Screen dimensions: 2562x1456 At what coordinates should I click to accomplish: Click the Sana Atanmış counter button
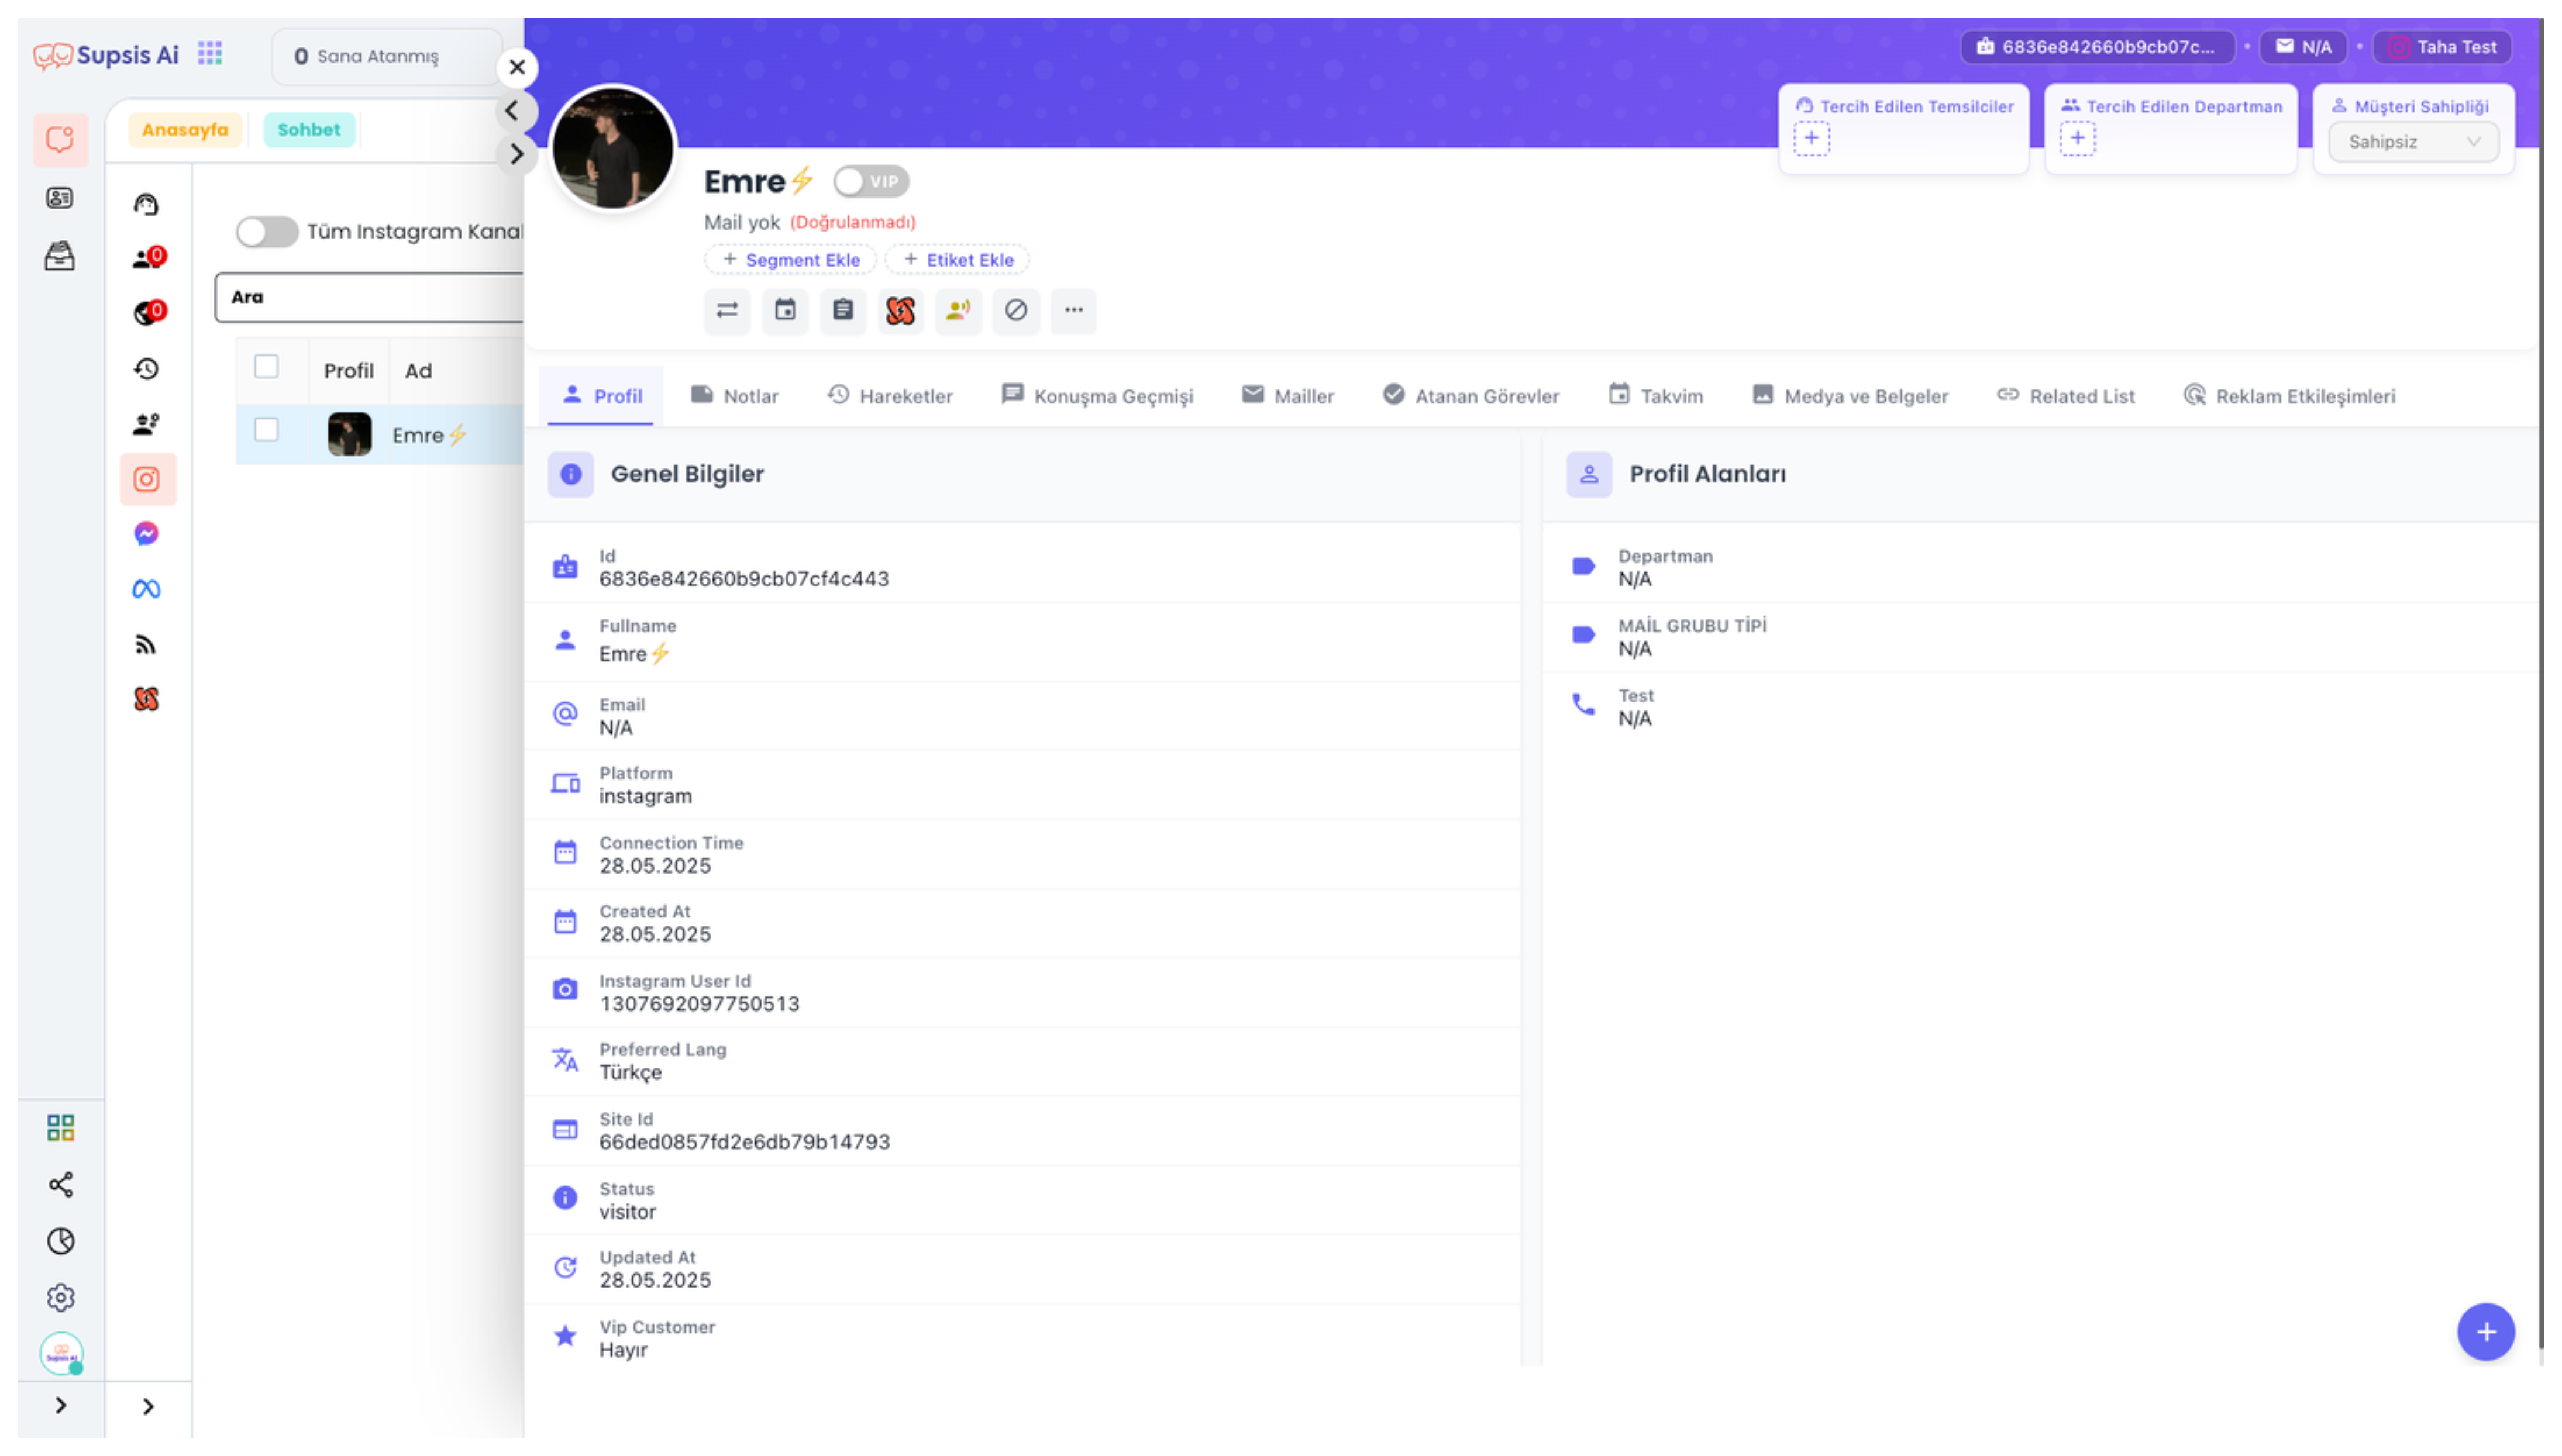click(386, 57)
